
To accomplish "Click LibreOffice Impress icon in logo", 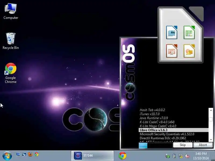I will point(172,51).
